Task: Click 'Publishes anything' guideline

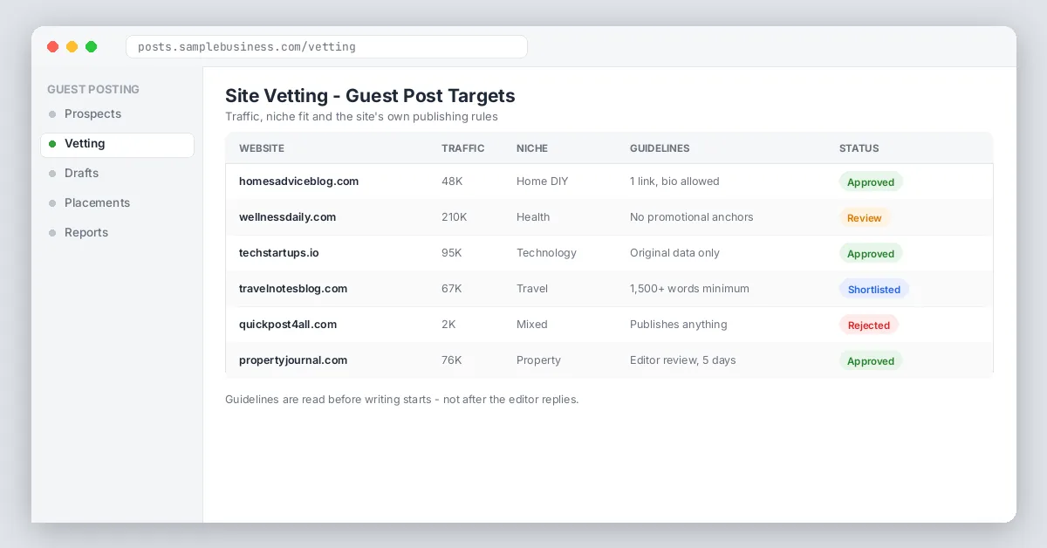Action: (x=679, y=325)
